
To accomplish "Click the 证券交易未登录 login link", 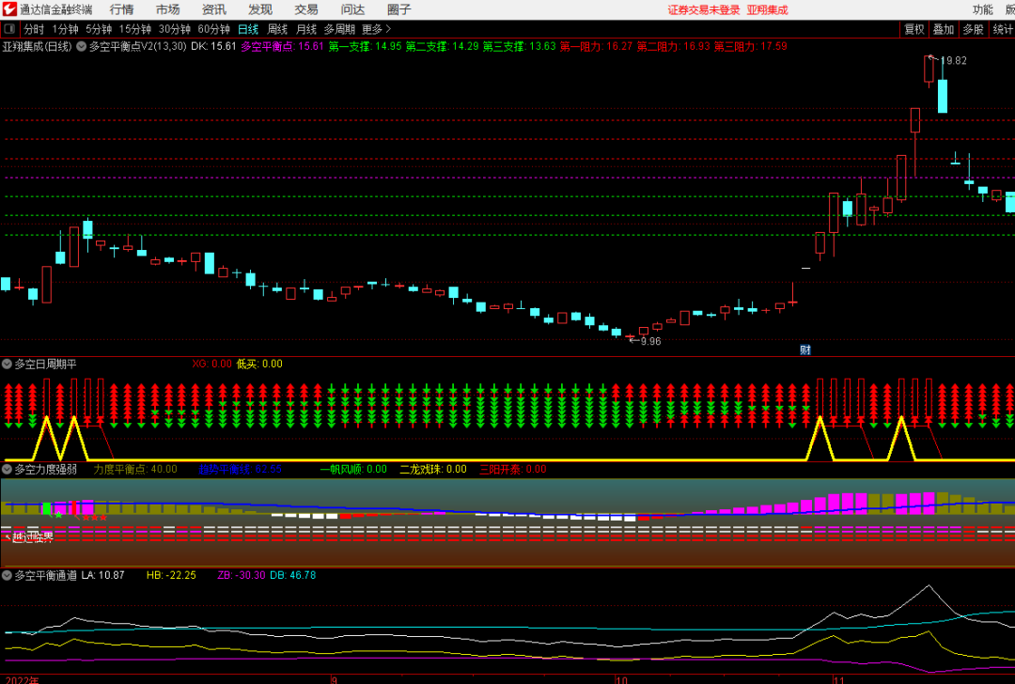I will [704, 9].
